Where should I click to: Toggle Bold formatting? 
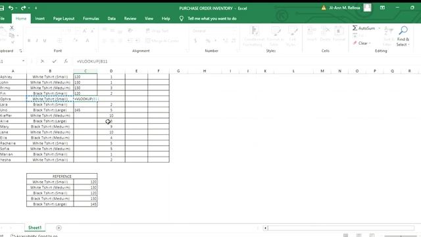29,41
